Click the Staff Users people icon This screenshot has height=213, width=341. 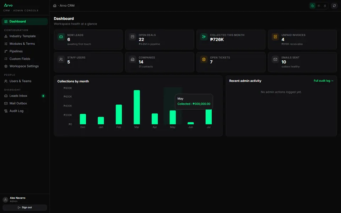pyautogui.click(x=61, y=59)
